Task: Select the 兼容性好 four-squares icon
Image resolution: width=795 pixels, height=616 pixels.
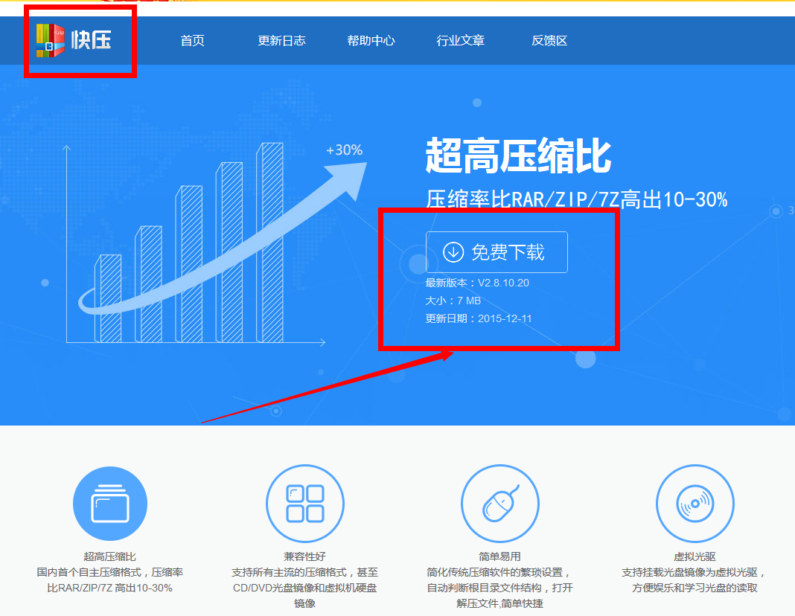Action: pyautogui.click(x=305, y=504)
